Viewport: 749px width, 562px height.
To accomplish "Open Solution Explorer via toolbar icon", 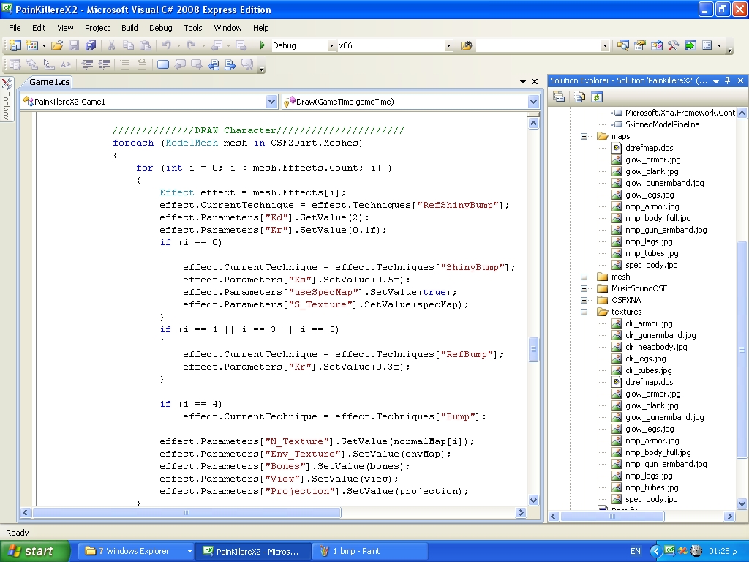I will (622, 45).
